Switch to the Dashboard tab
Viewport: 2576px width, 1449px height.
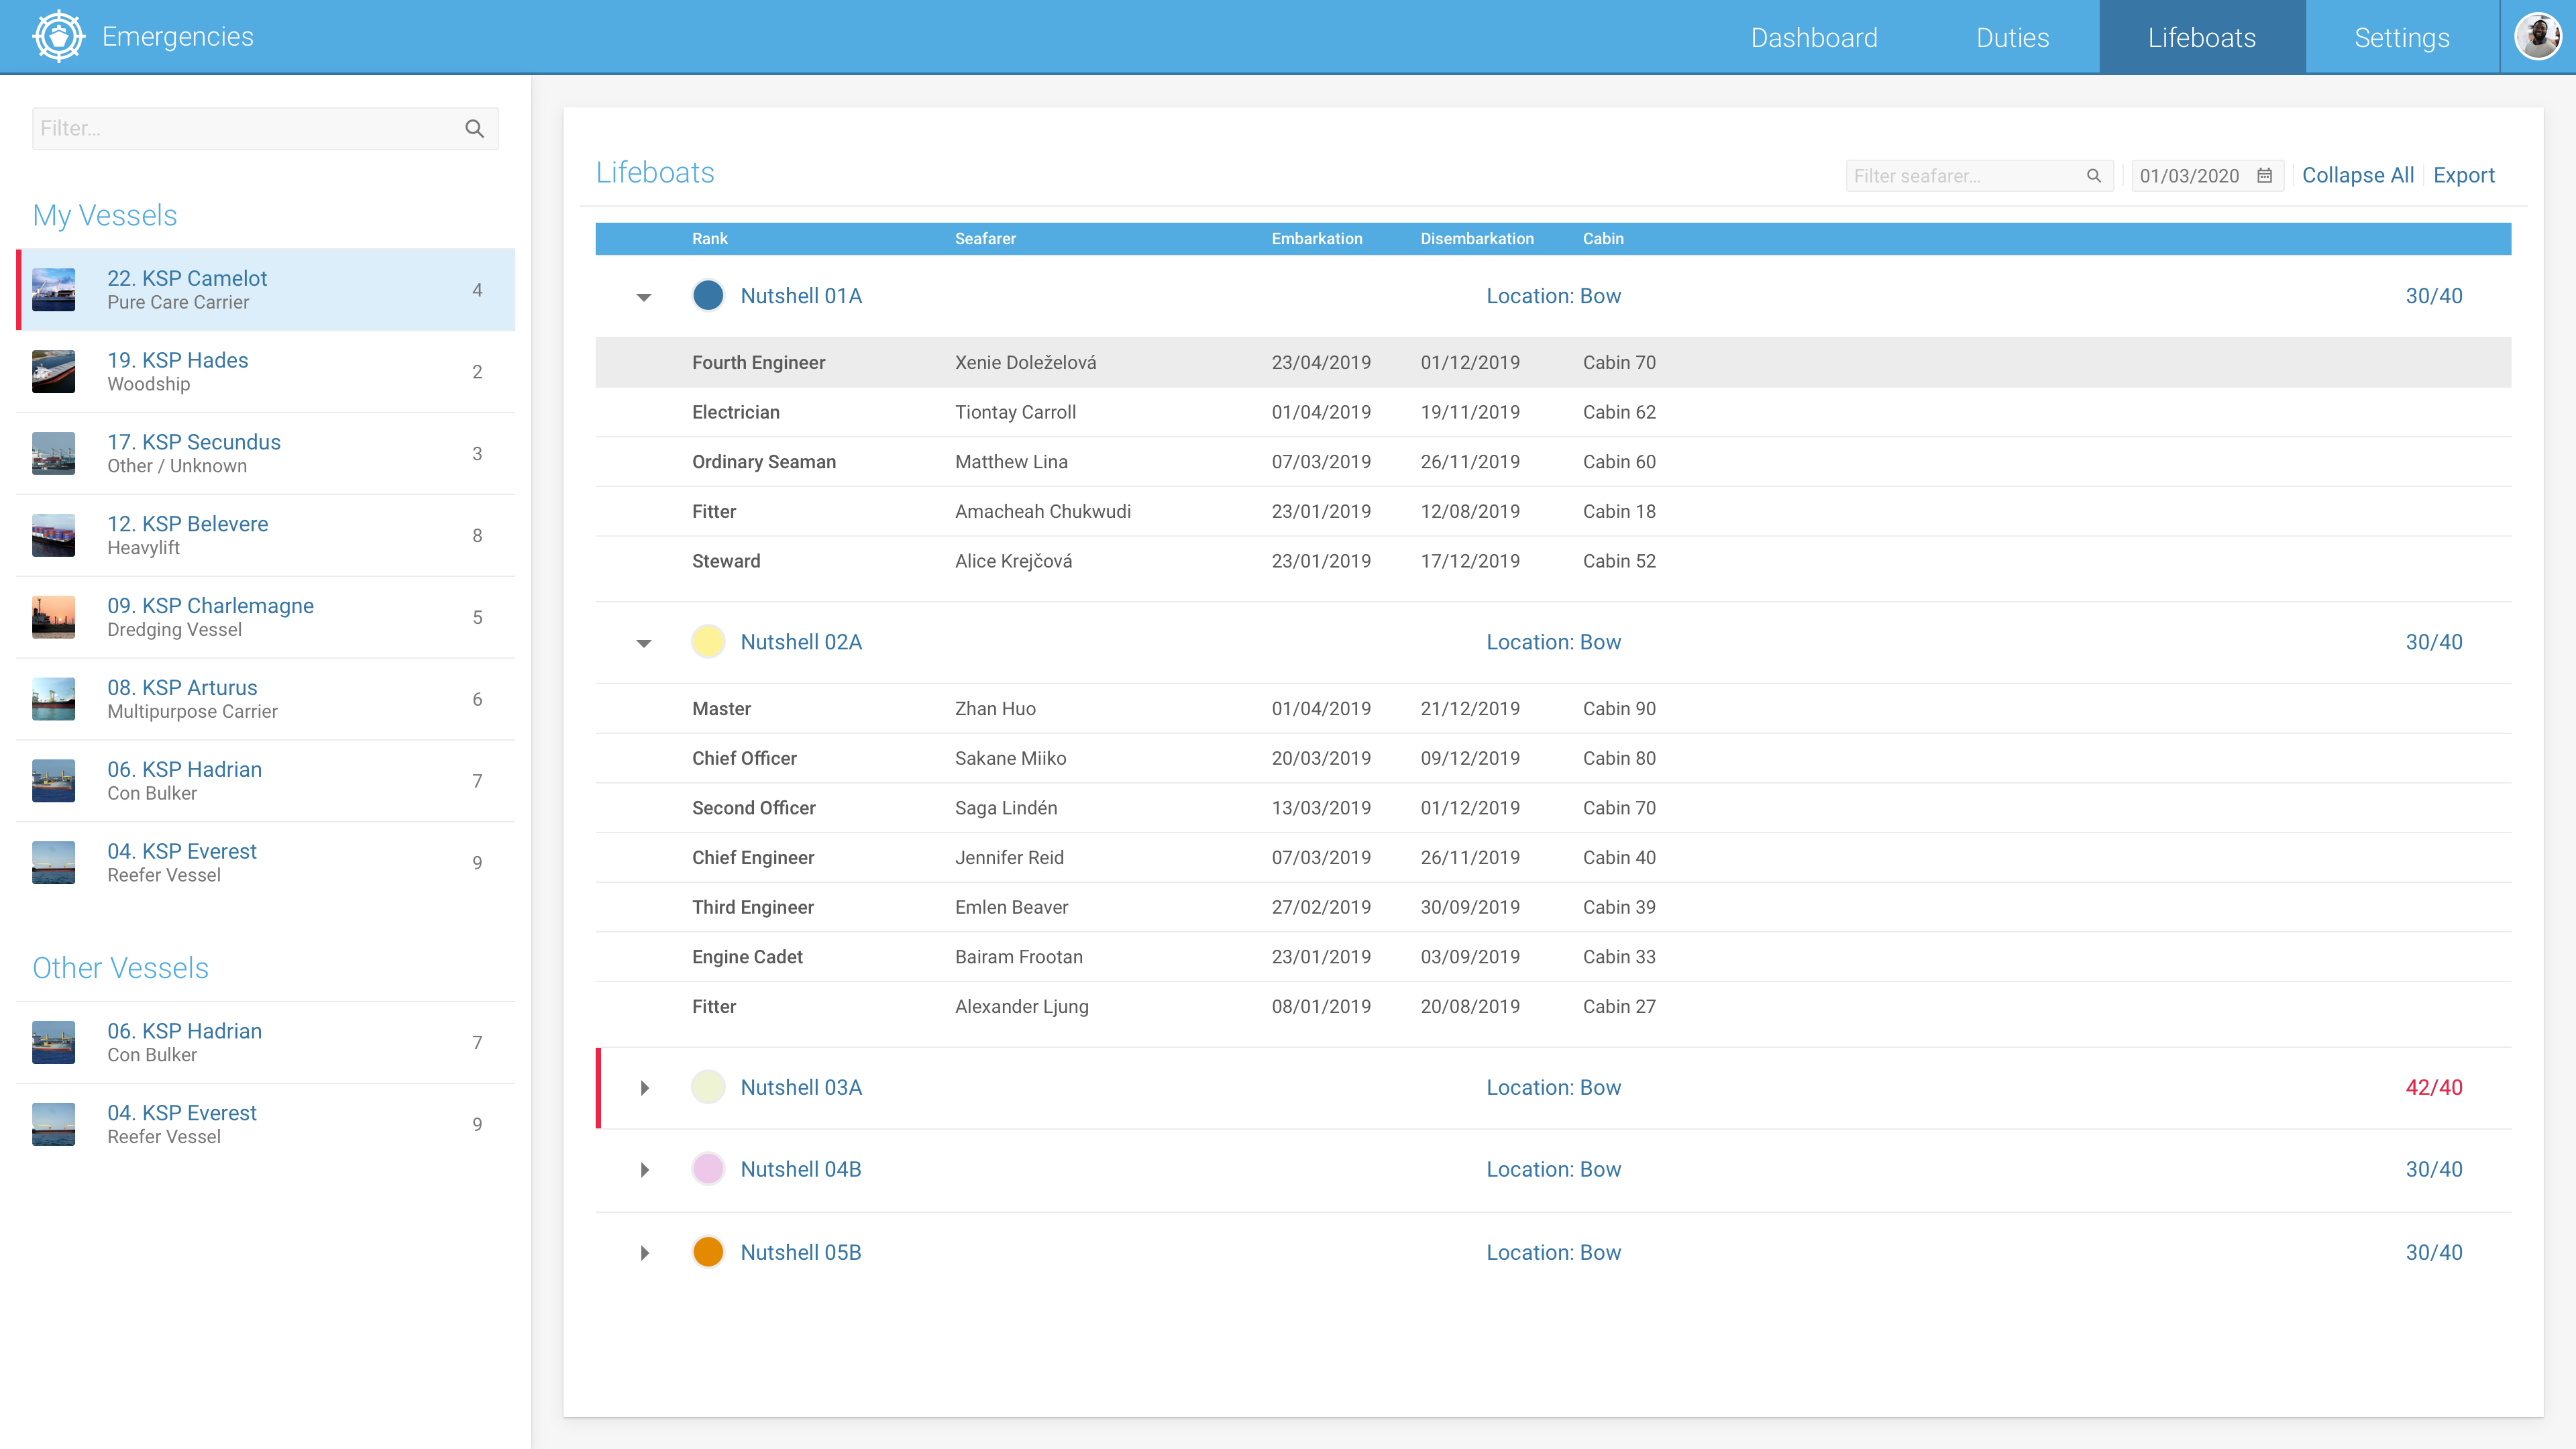[1813, 38]
